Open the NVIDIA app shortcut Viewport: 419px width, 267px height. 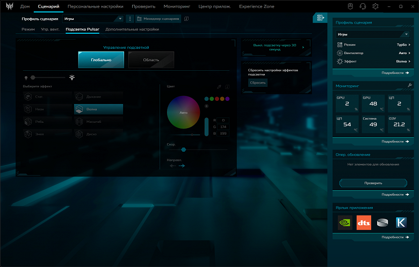point(345,222)
